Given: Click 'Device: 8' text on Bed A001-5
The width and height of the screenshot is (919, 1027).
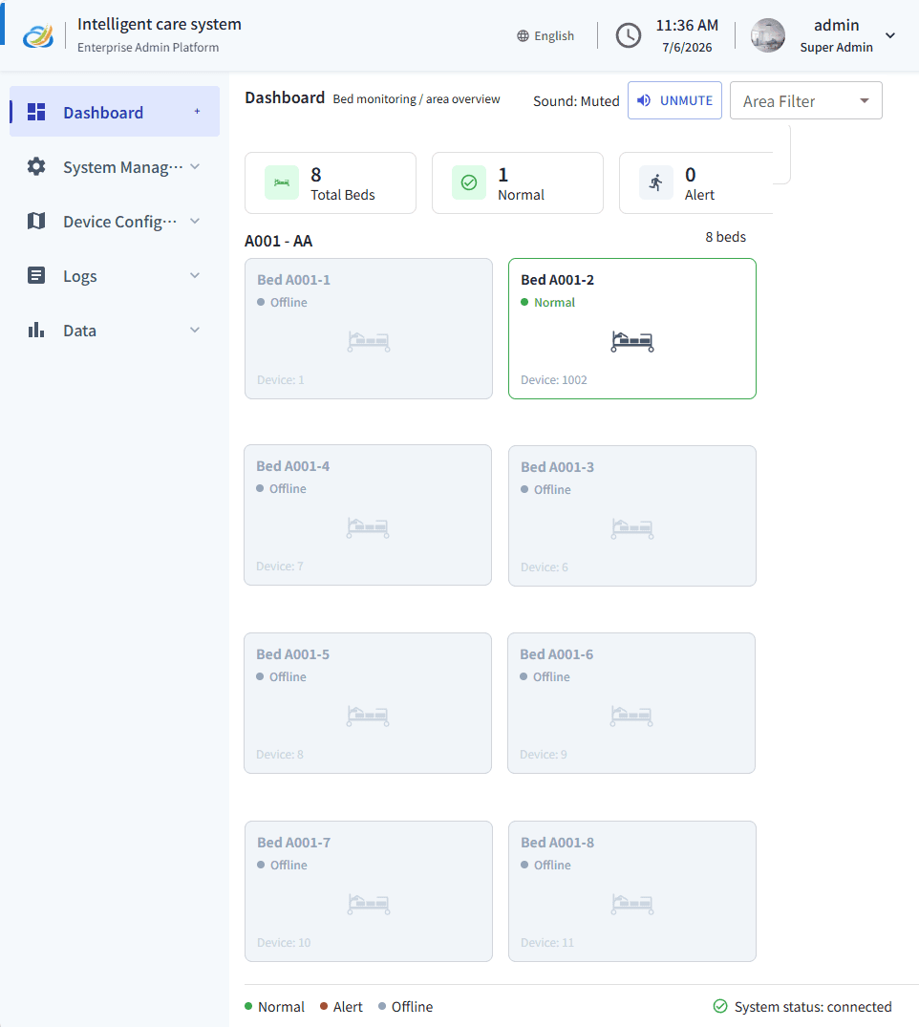Looking at the screenshot, I should (280, 755).
